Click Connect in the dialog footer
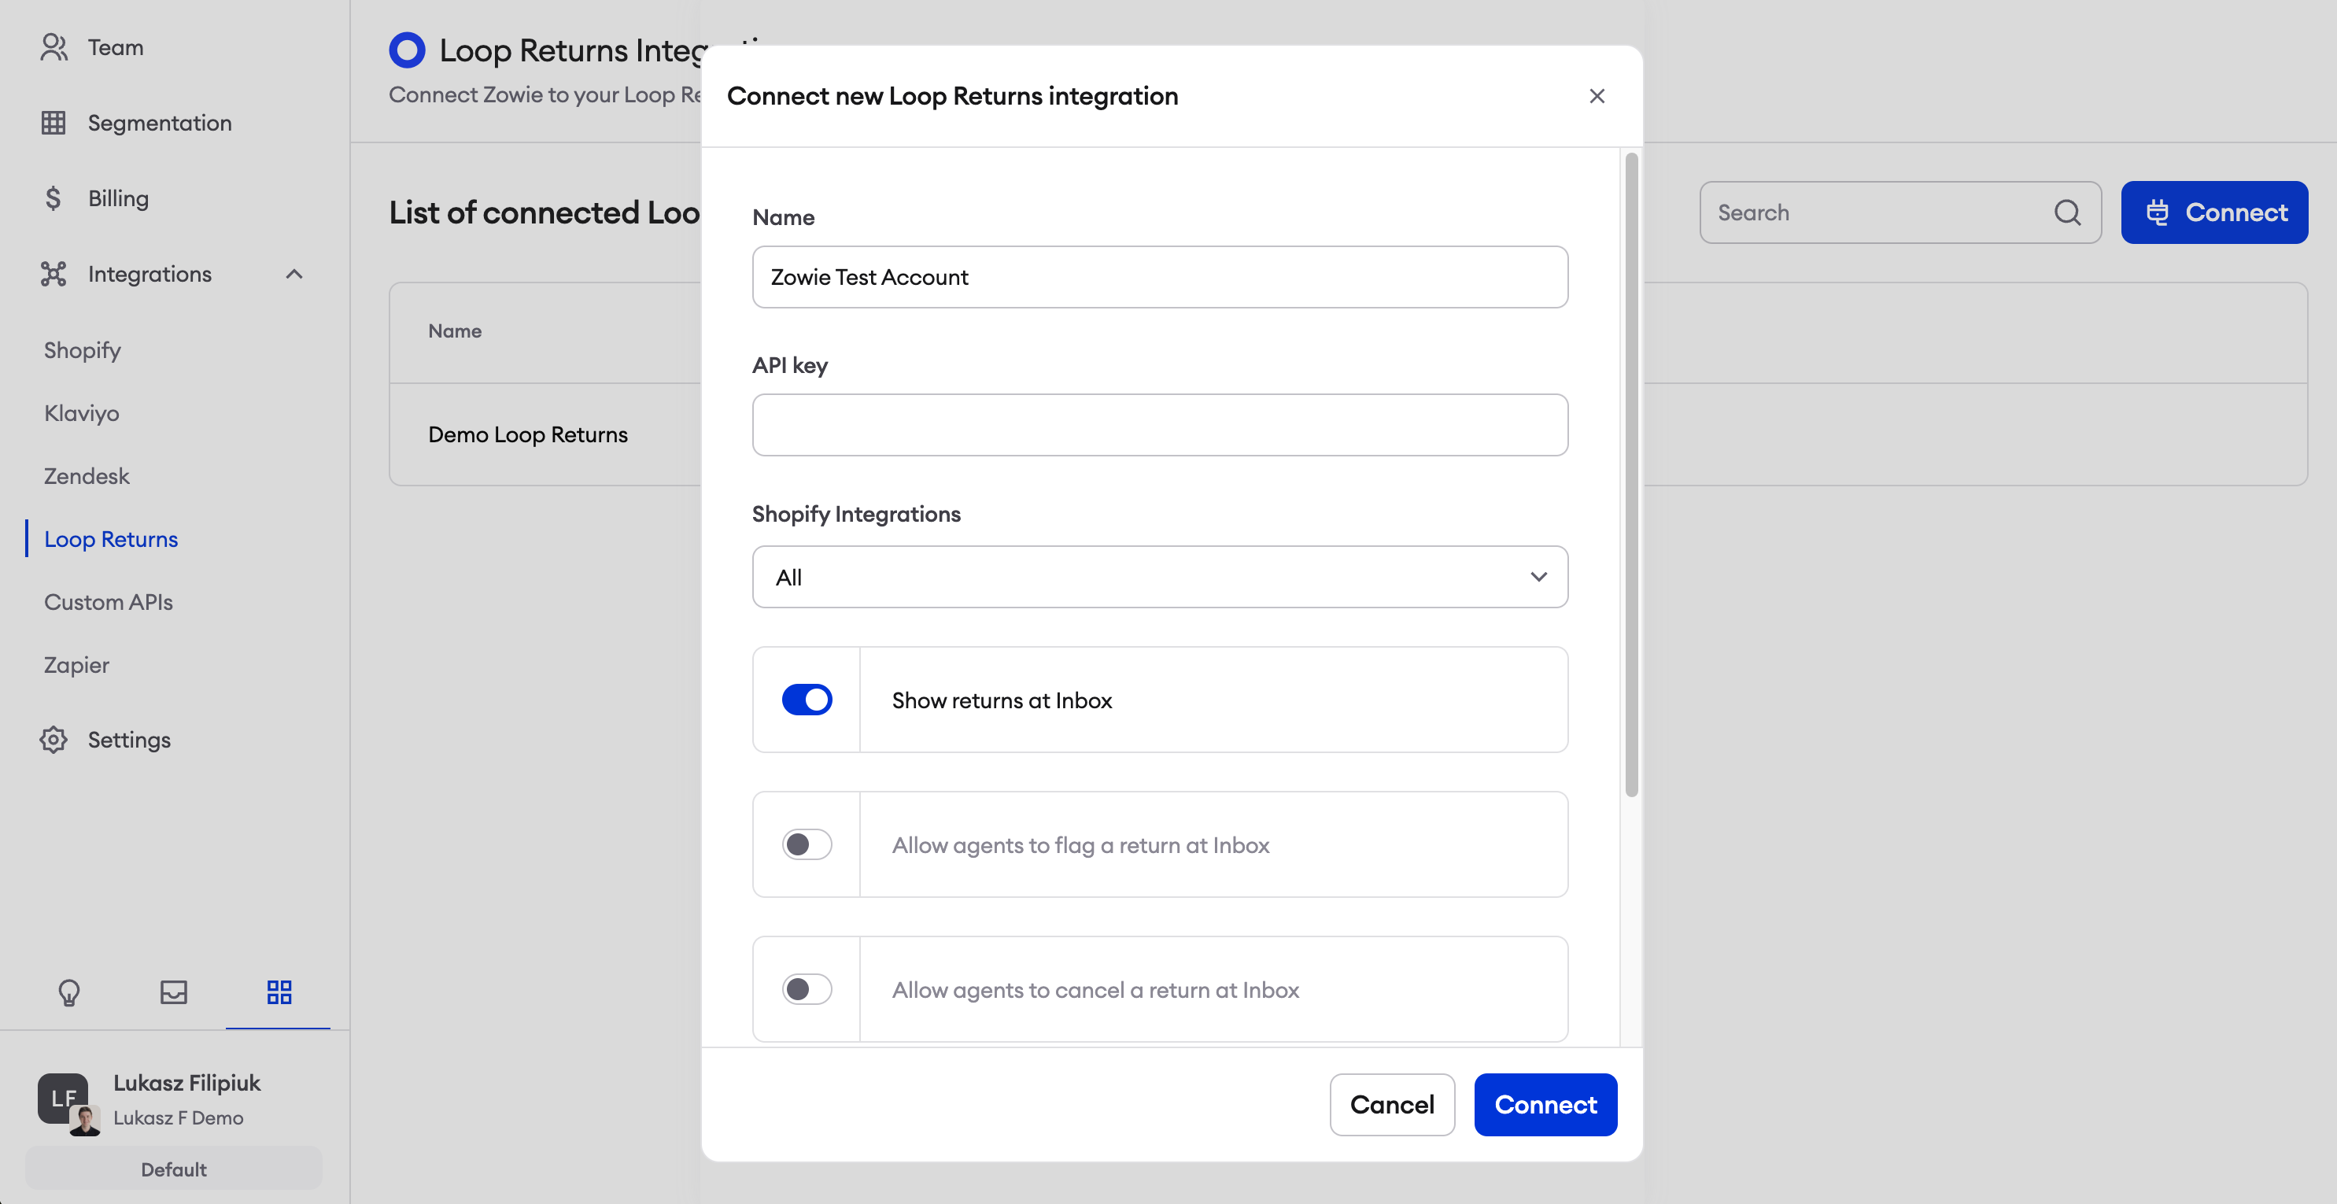This screenshot has height=1204, width=2337. click(x=1545, y=1104)
